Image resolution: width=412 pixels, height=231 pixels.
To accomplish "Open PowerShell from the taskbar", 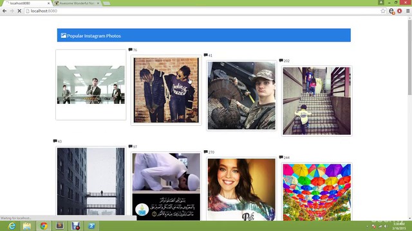I will [91, 226].
